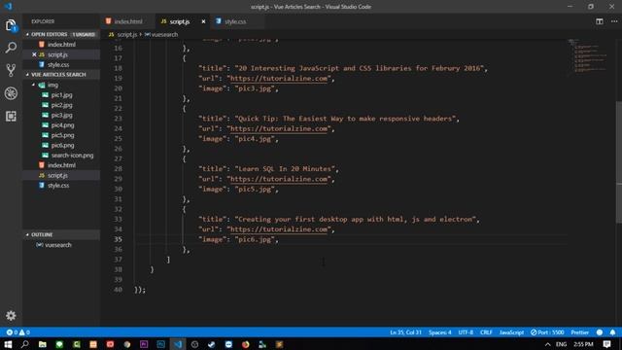Screen dimensions: 622x350
Task: Open pic4.png in the file tree
Action: tap(62, 125)
